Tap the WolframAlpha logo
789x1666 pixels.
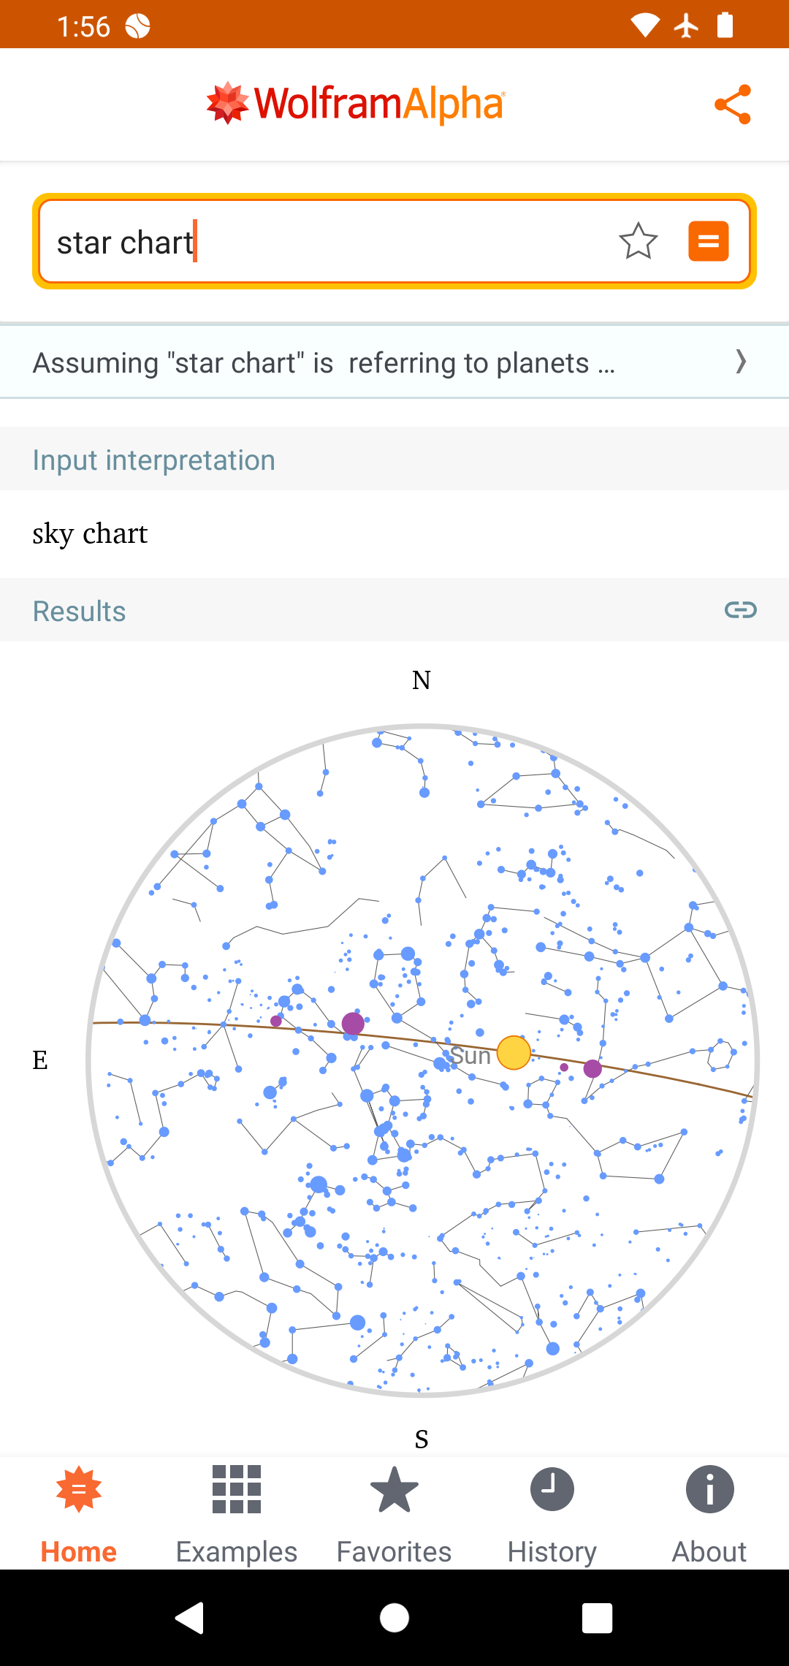(x=356, y=104)
